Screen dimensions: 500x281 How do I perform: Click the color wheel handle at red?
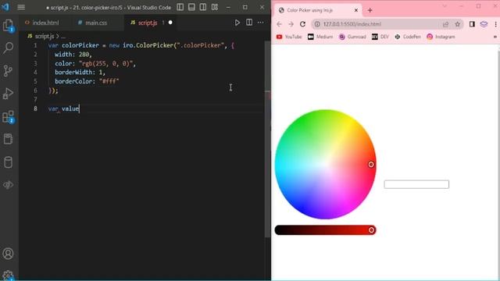[371, 165]
